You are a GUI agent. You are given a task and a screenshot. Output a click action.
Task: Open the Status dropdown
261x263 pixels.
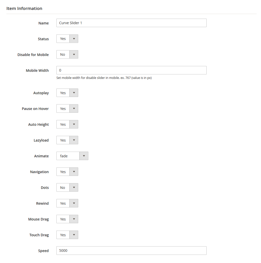coord(67,39)
